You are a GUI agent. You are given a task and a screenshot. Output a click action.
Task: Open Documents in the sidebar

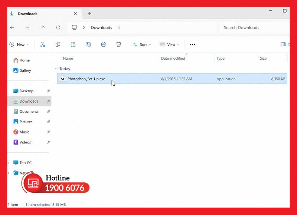point(26,111)
